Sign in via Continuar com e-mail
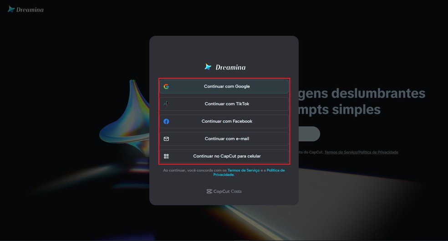 click(224, 138)
